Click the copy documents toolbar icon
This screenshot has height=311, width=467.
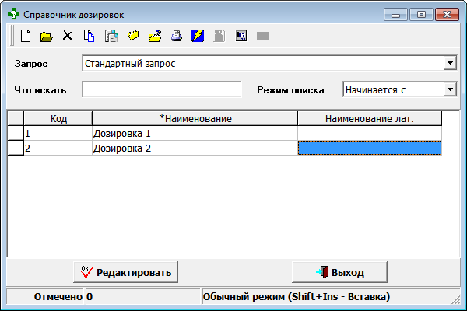[x=89, y=36]
